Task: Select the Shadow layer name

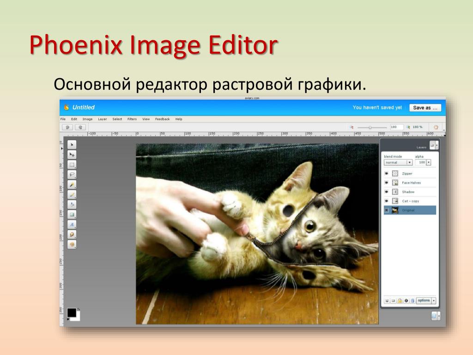Action: point(408,192)
